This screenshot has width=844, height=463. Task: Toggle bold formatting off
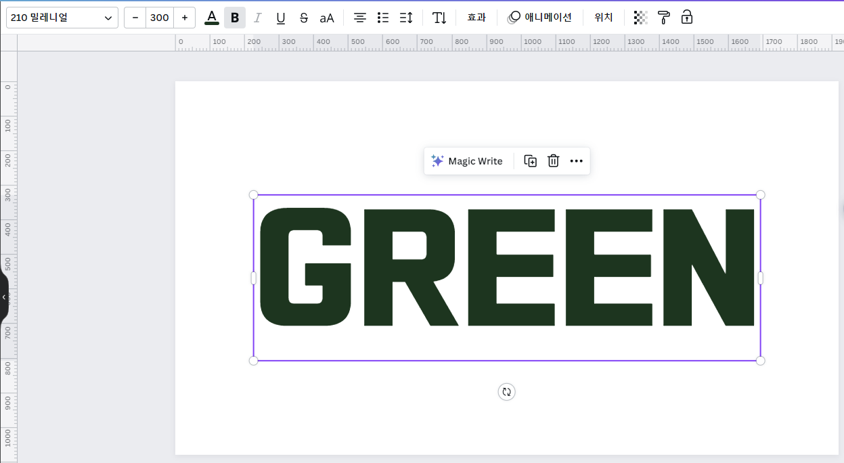pos(234,18)
